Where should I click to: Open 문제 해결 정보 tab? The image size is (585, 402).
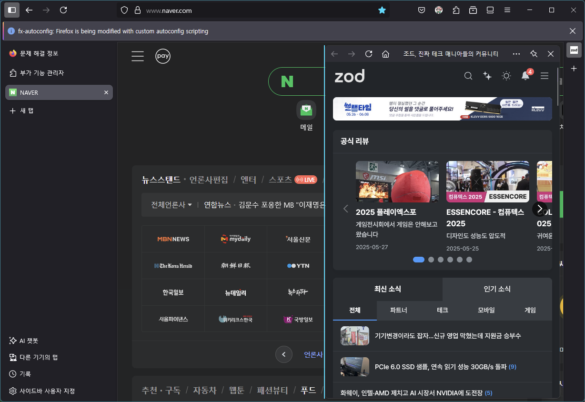(x=59, y=53)
